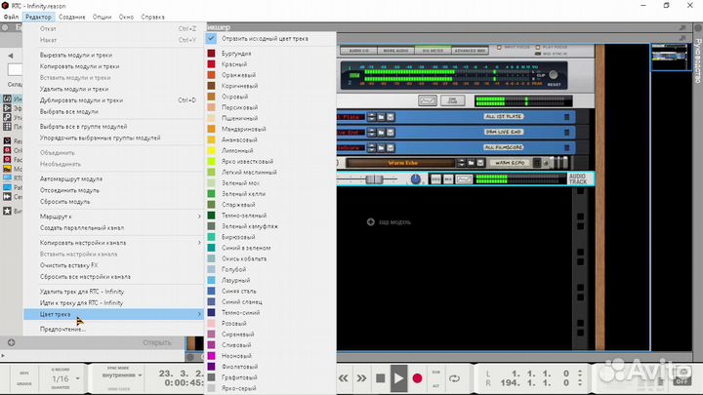
Task: Click the blue pan knob on audio track
Action: (416, 179)
